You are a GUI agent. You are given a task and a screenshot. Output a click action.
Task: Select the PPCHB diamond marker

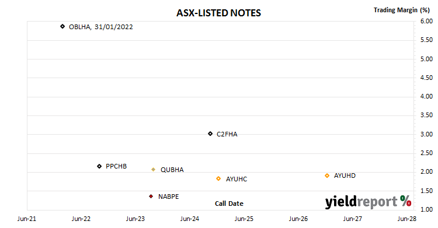click(x=99, y=166)
